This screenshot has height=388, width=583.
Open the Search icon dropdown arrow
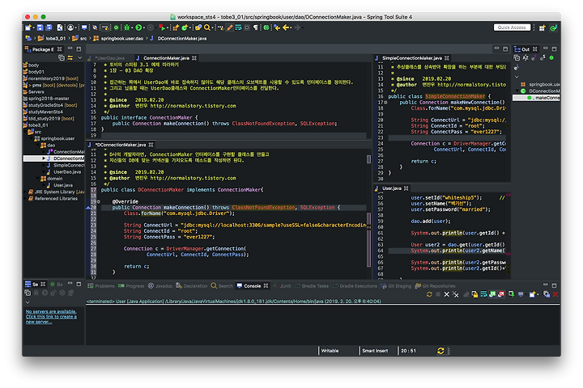pyautogui.click(x=212, y=27)
